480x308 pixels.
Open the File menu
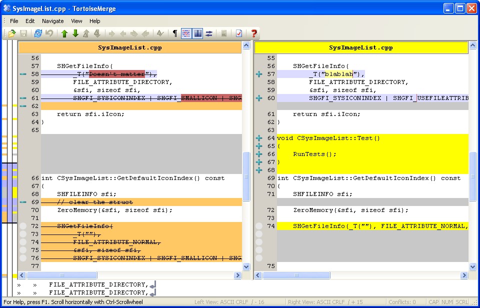[14, 21]
